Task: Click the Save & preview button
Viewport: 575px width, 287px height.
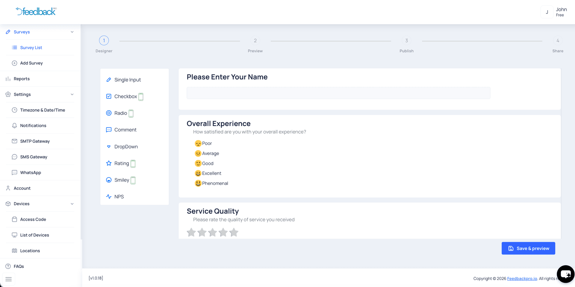Action: (x=528, y=248)
